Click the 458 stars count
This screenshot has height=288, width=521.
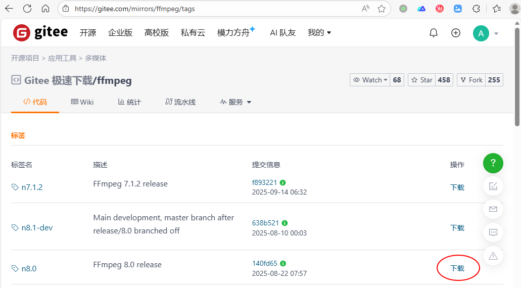(444, 80)
